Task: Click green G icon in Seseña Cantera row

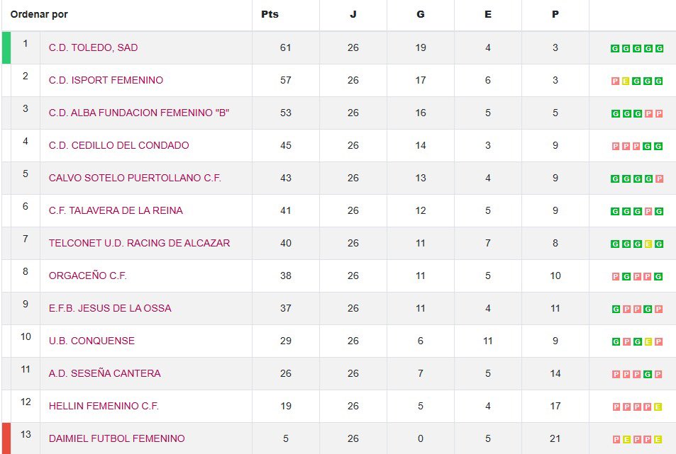Action: (x=648, y=375)
